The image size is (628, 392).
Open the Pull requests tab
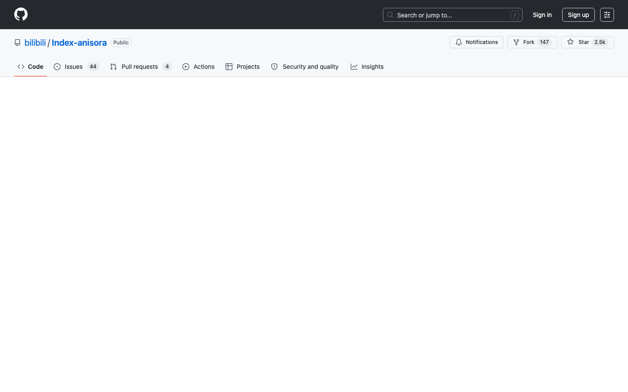tap(141, 67)
